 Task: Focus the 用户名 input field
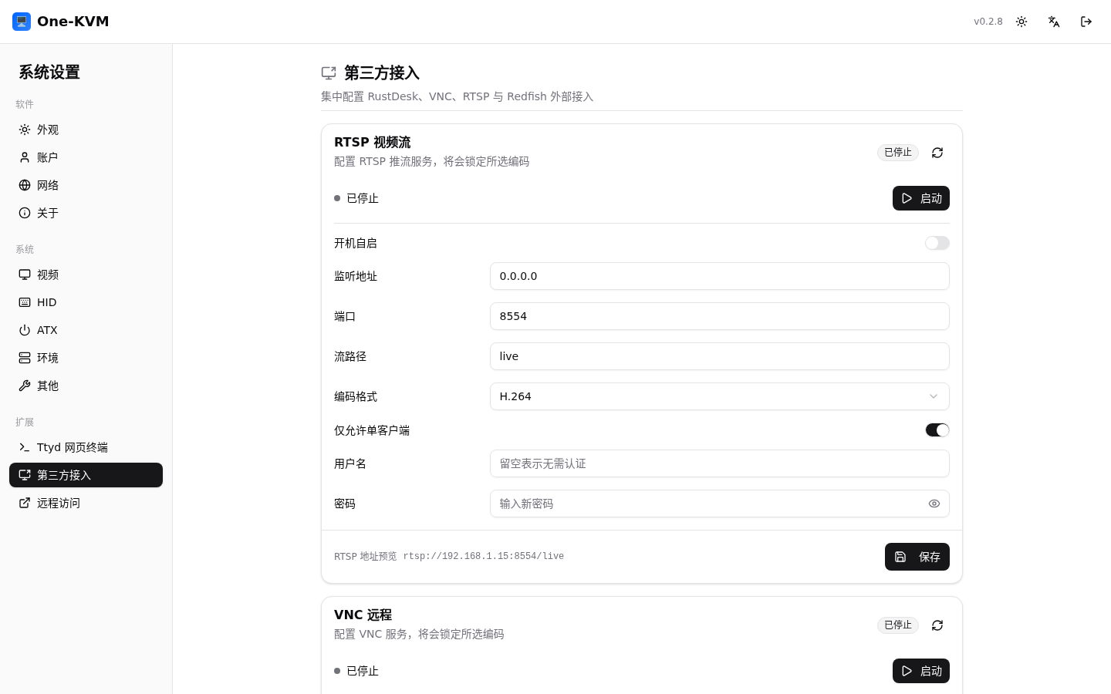click(x=720, y=463)
